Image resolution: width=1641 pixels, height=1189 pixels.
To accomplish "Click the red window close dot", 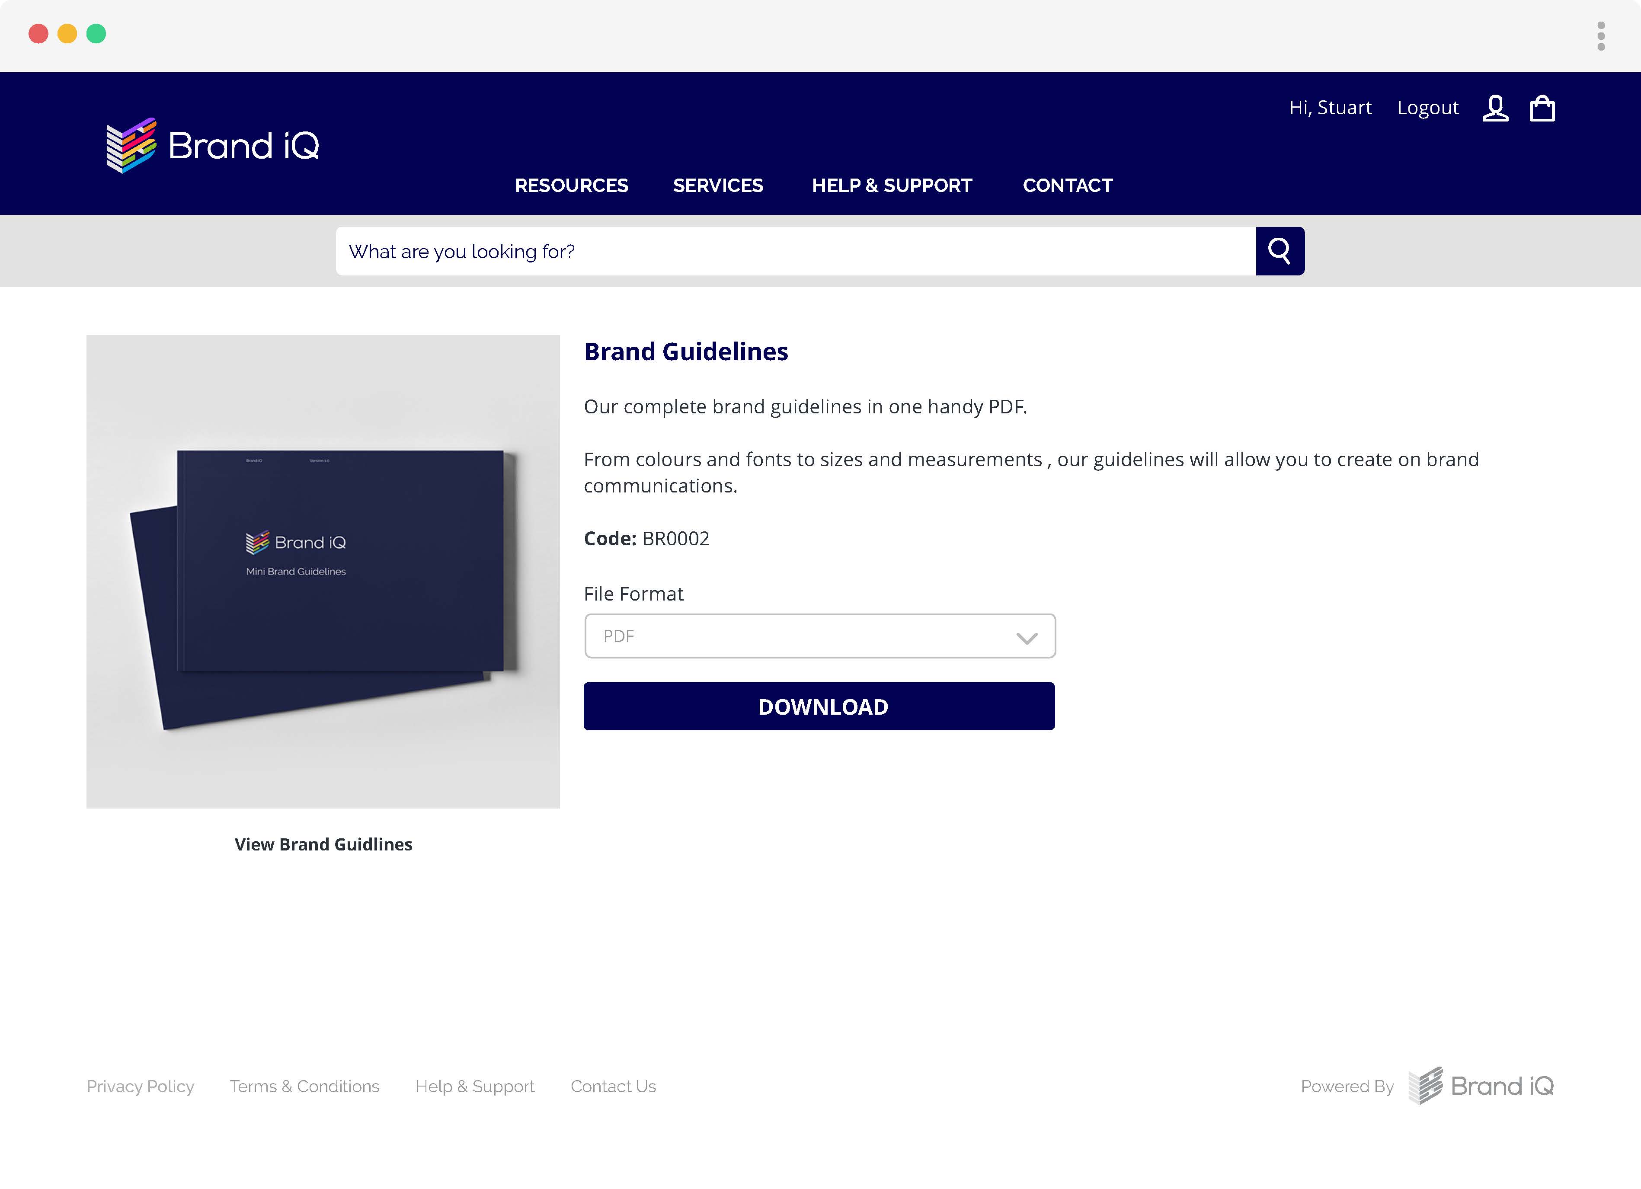I will coord(38,34).
